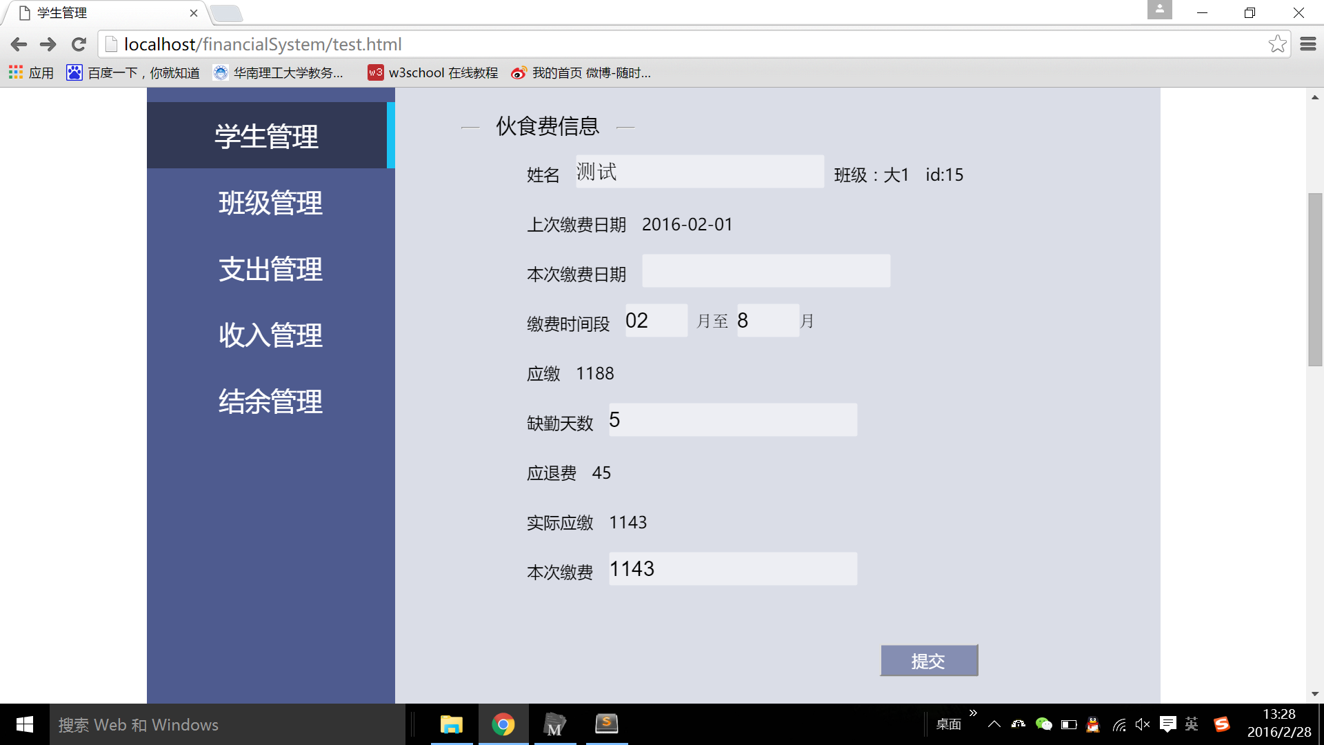This screenshot has width=1324, height=745.
Task: Open the M editor app on the taskbar
Action: click(x=554, y=724)
